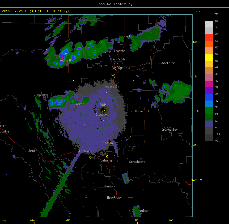The image size is (229, 224).
Task: Click the Olds town label
Action: pos(103,105)
